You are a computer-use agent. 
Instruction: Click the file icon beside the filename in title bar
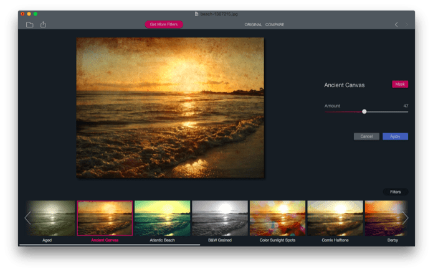click(197, 14)
